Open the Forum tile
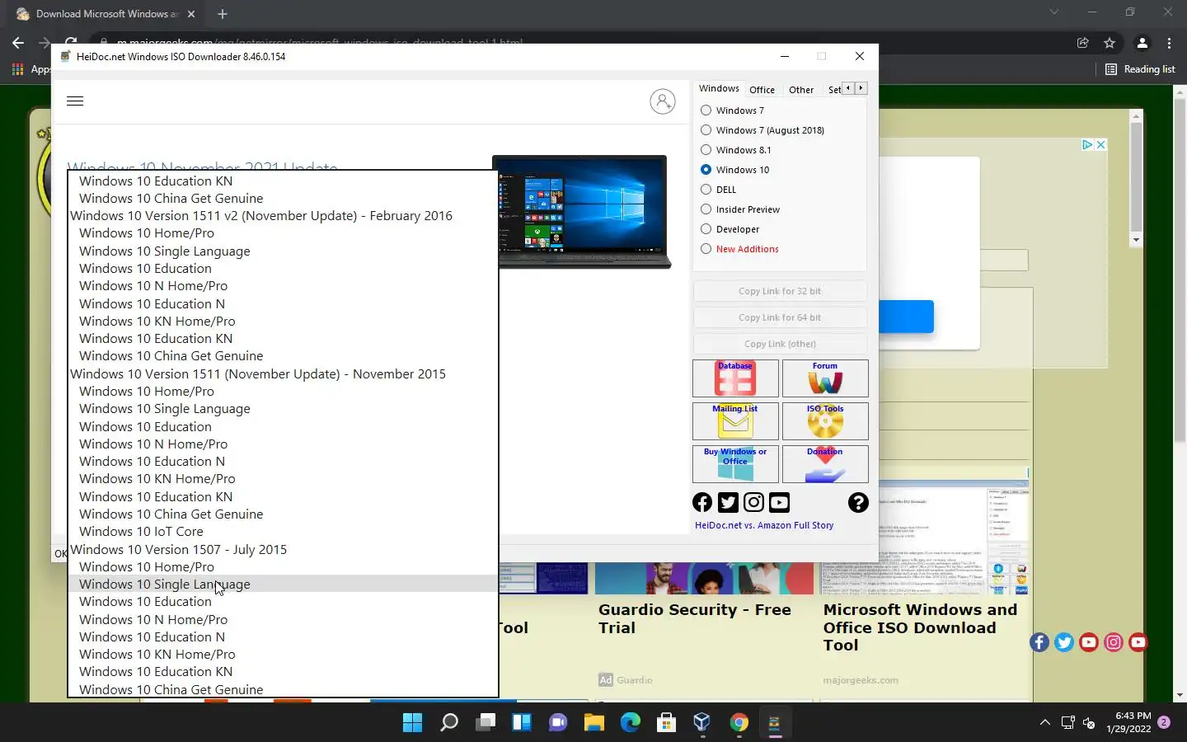This screenshot has width=1187, height=742. pos(825,378)
